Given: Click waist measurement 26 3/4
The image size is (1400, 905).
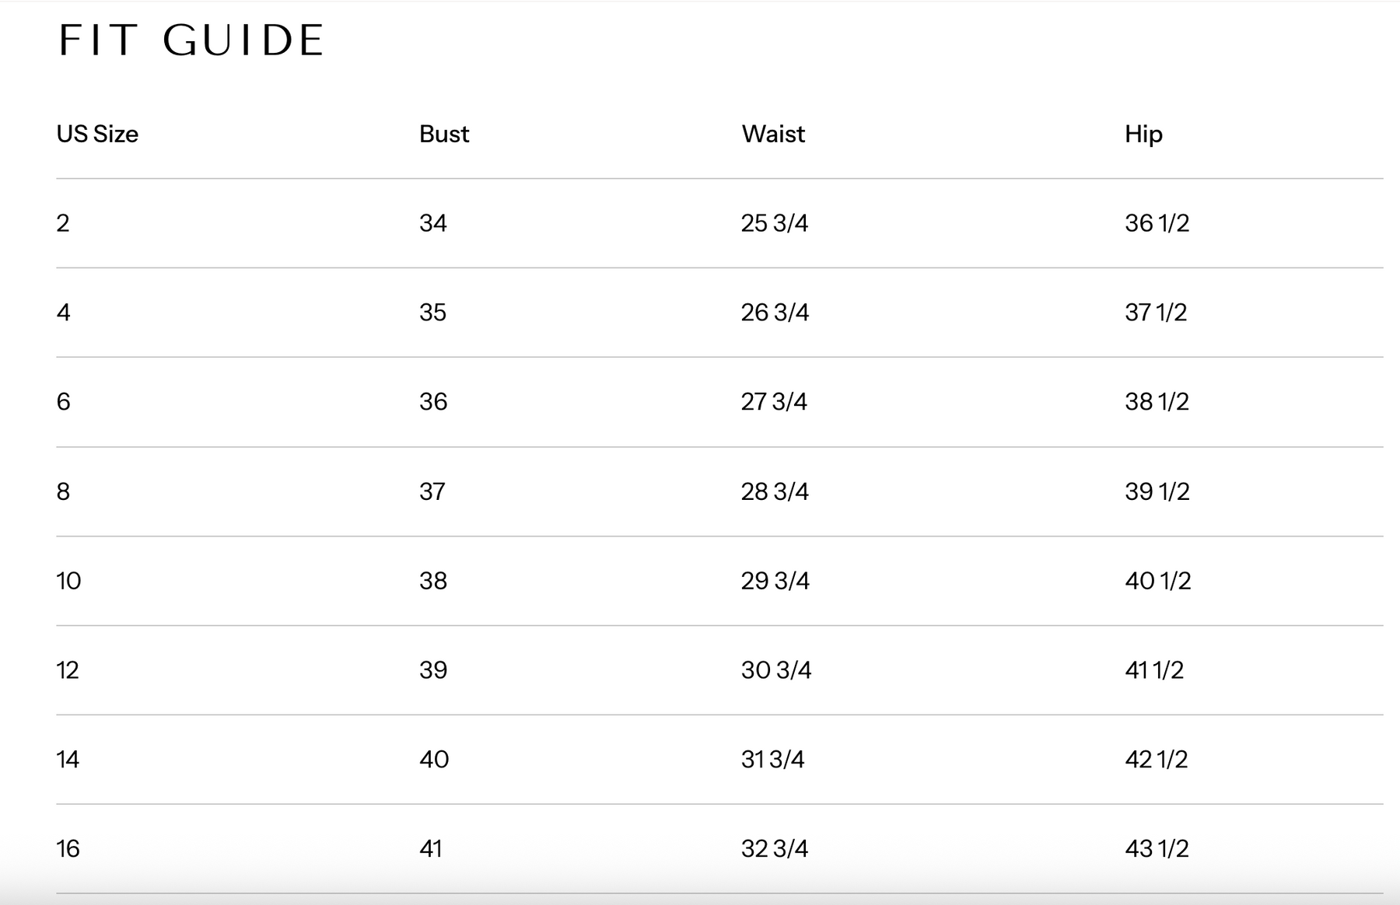Looking at the screenshot, I should click(775, 313).
